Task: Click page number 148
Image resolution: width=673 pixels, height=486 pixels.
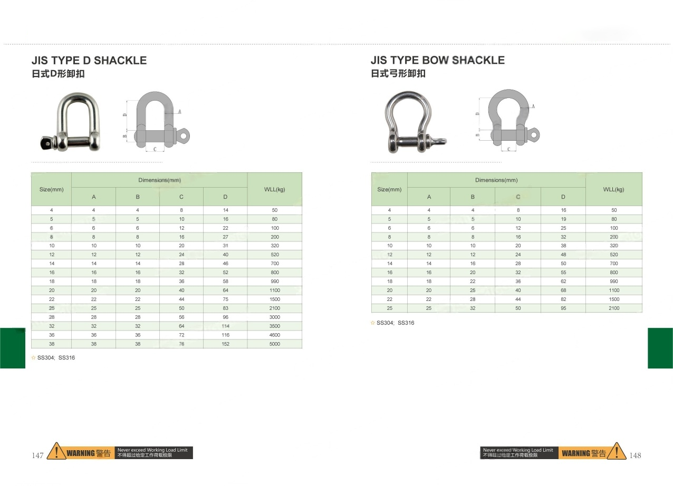Action: [x=635, y=455]
